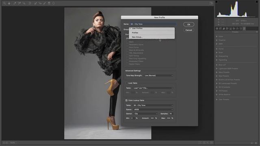Open the Calibration panel icon
The height and width of the screenshot is (146, 260).
point(241,28)
